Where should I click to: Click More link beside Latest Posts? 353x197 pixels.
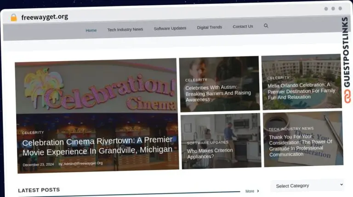[x=250, y=191]
